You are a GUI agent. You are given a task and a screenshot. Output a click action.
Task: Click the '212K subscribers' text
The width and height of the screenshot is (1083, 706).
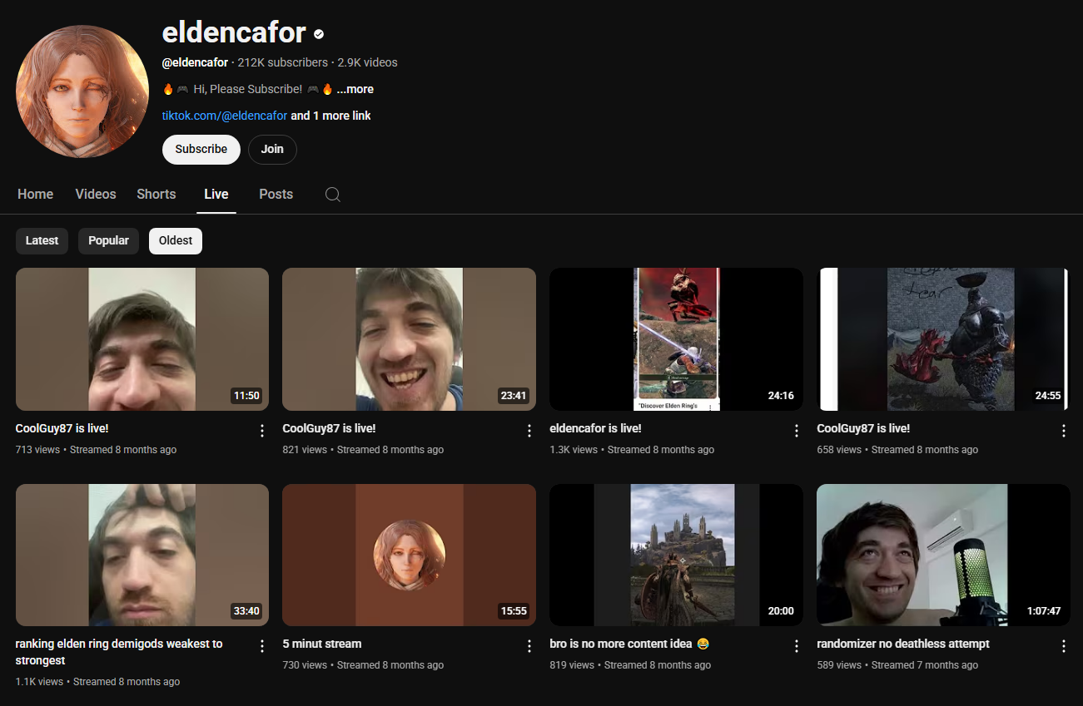pyautogui.click(x=282, y=62)
